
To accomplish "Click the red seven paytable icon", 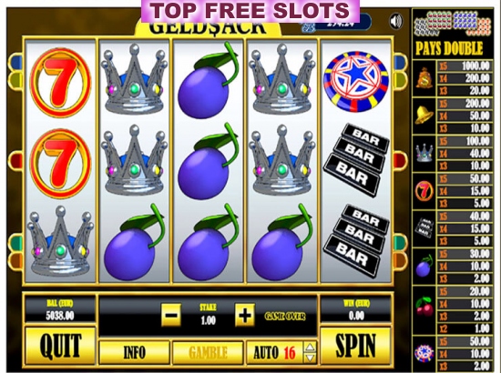I will tap(424, 191).
